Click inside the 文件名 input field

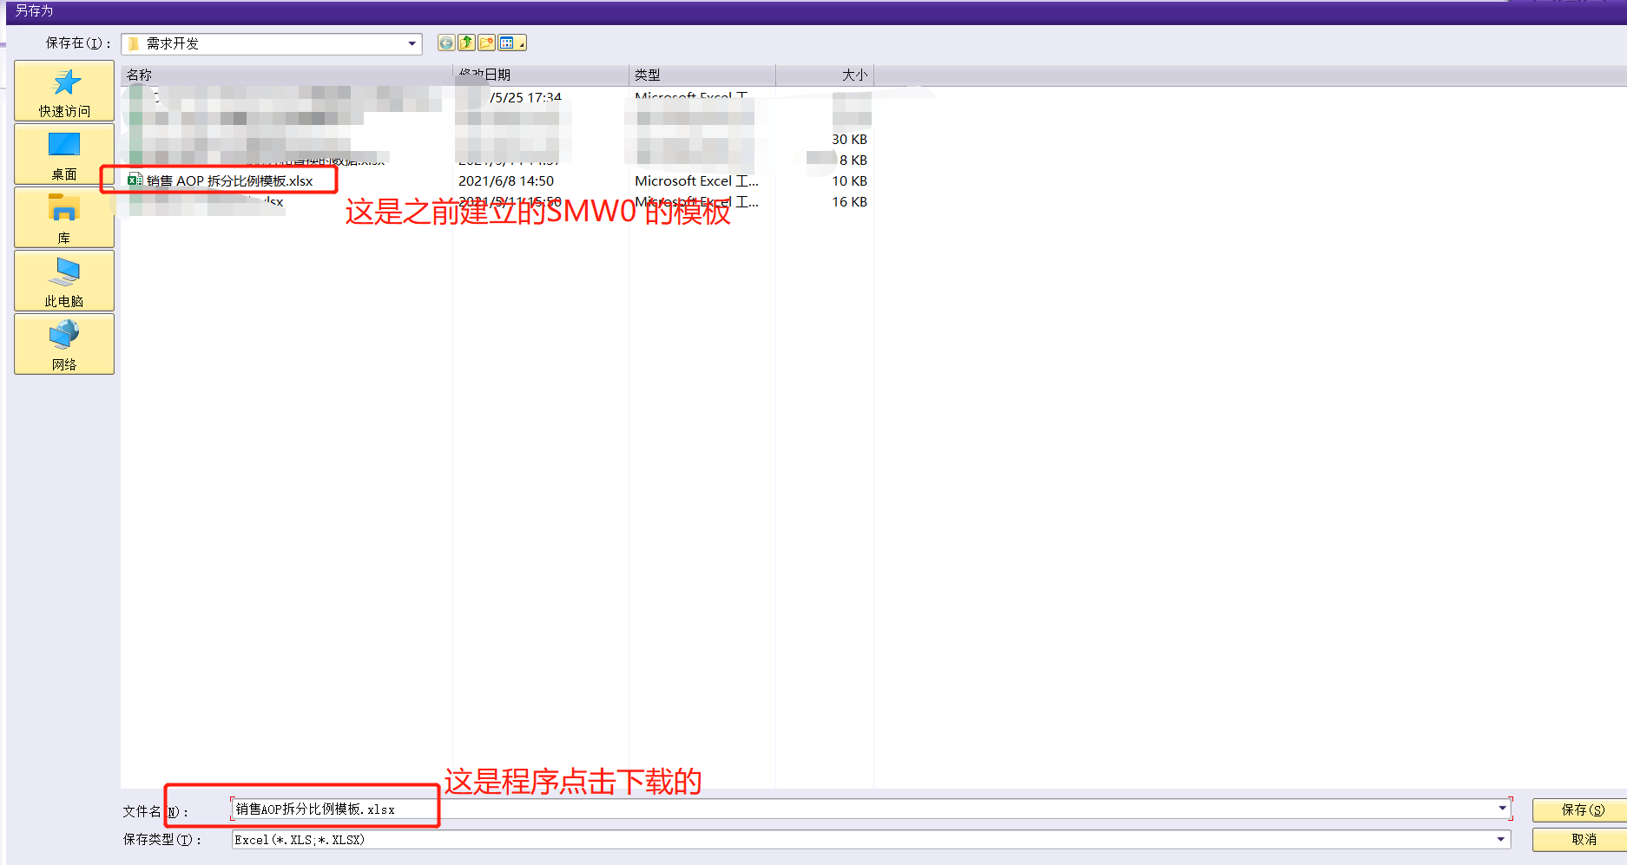click(347, 809)
